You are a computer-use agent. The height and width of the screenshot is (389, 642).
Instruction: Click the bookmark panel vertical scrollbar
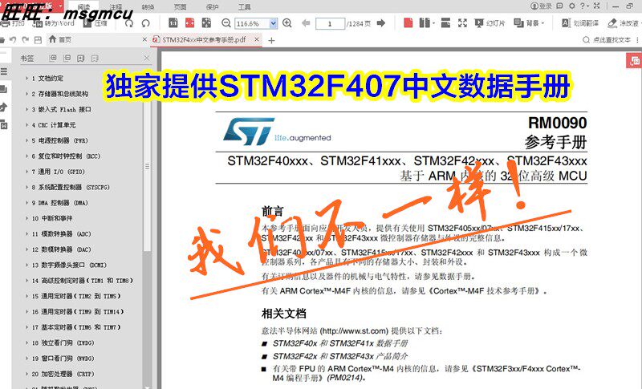(148, 166)
